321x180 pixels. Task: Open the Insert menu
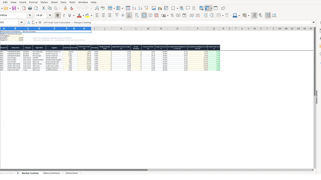tap(23, 2)
